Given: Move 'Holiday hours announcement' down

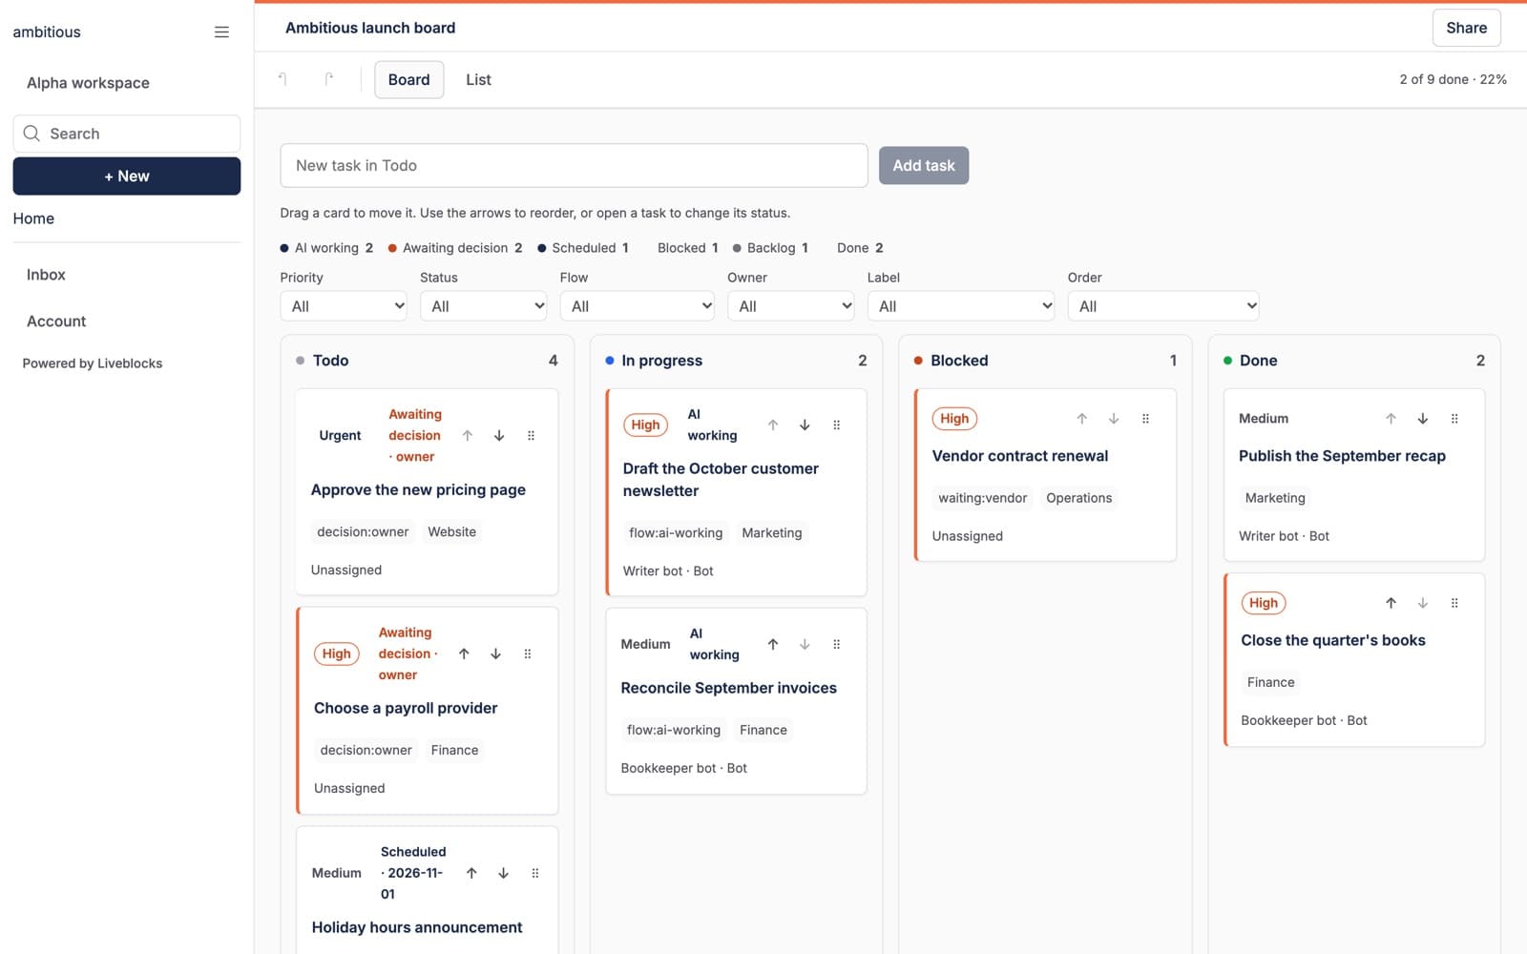Looking at the screenshot, I should pos(503,874).
